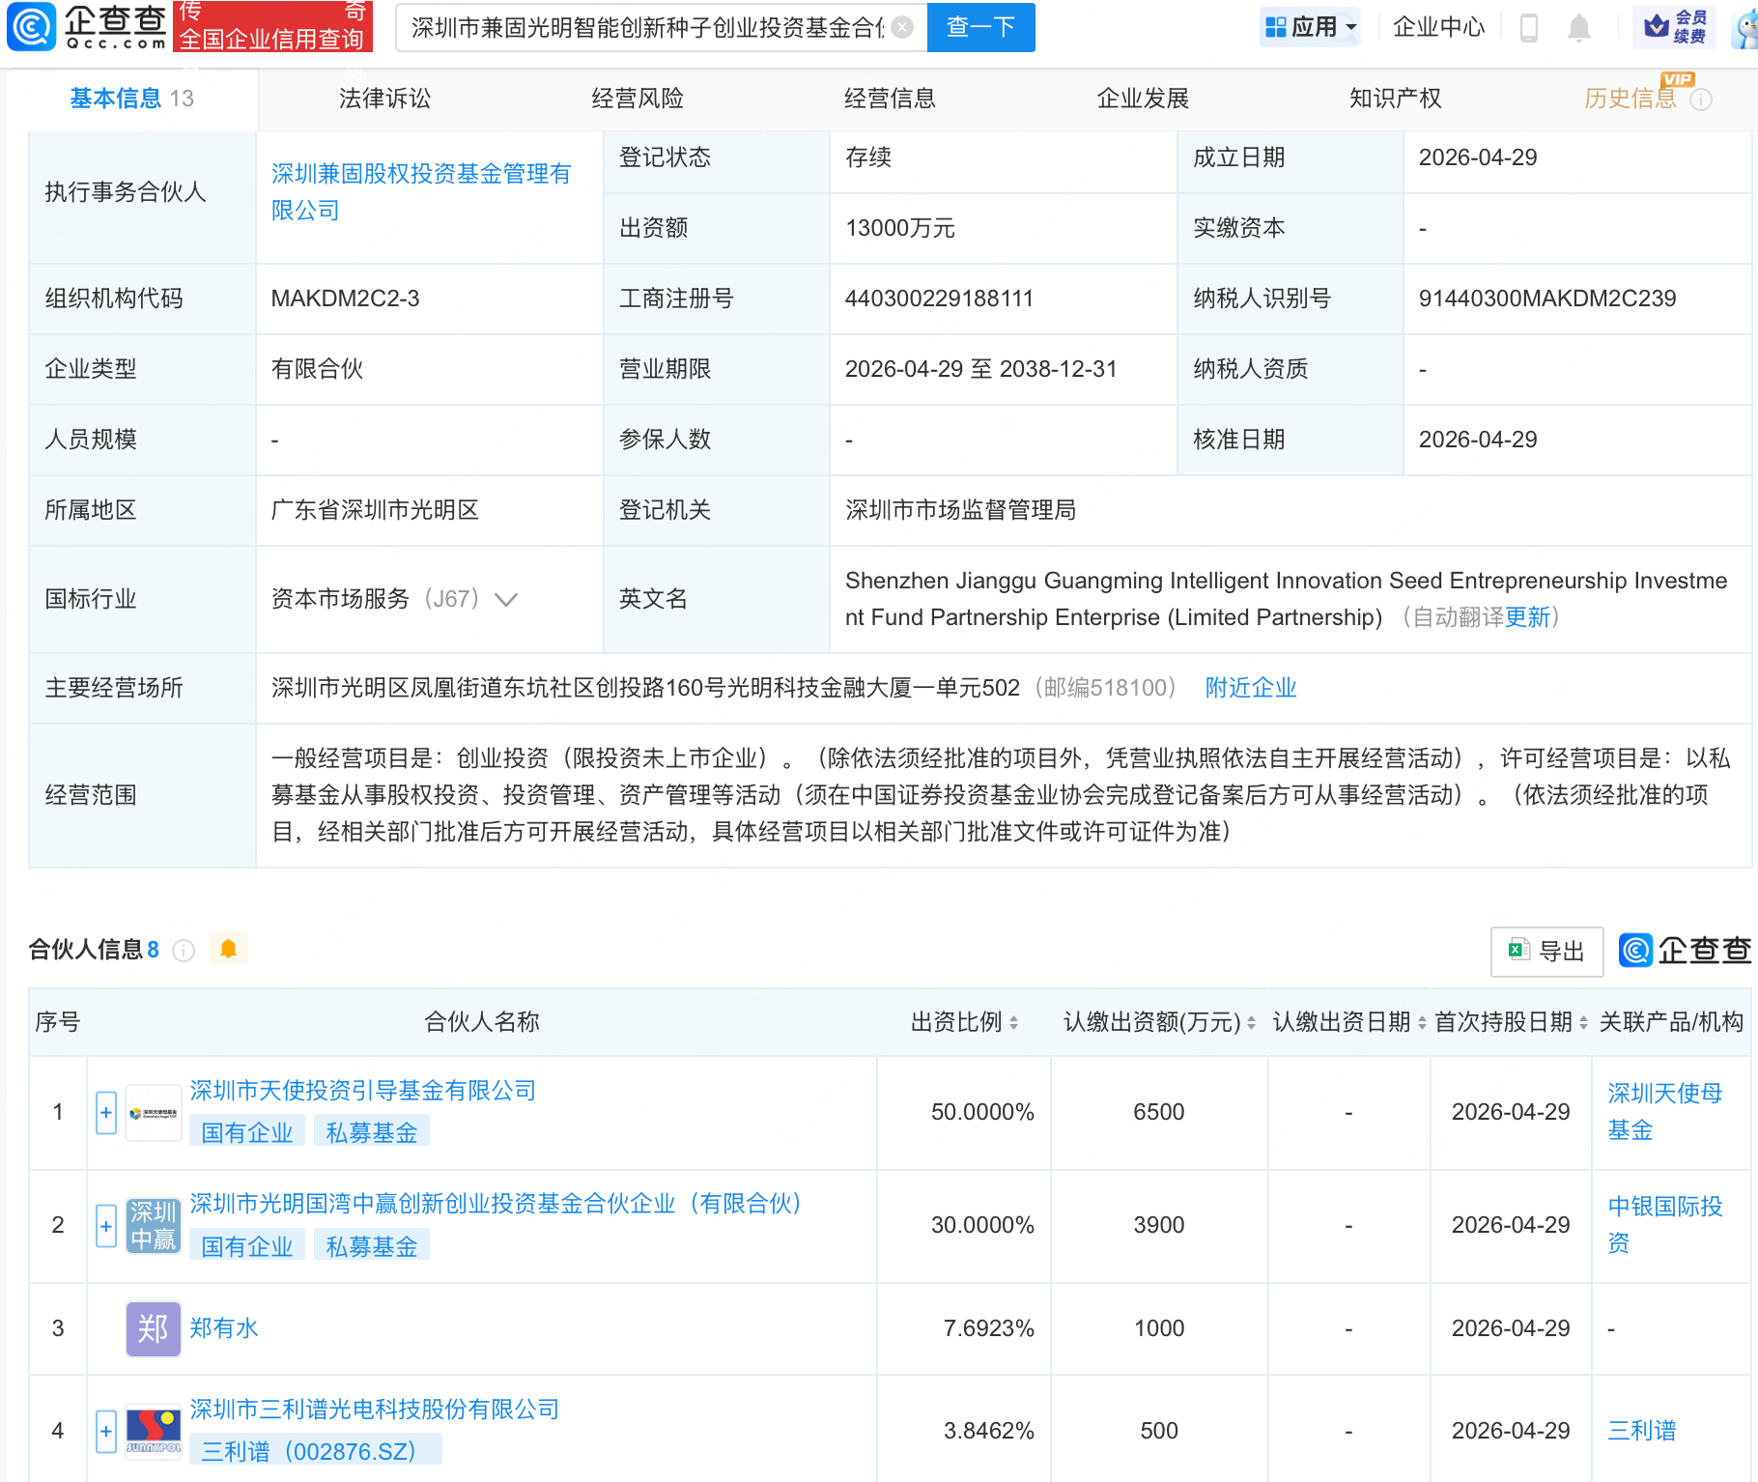
Task: Expand 国标行业 资本市场服务 chevron
Action: click(x=506, y=600)
